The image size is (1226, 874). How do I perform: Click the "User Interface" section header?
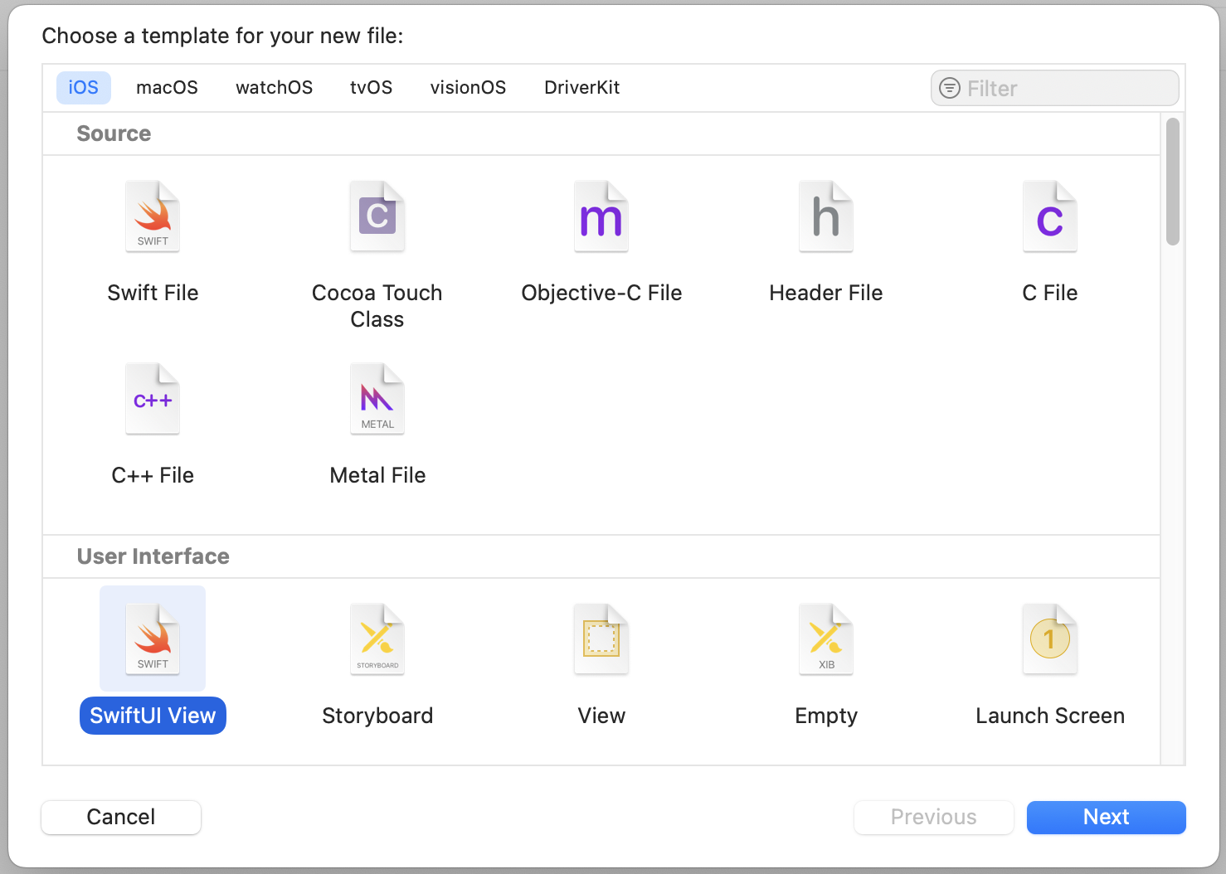click(x=153, y=556)
